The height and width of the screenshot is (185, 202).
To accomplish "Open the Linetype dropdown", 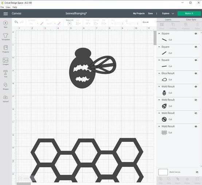I will pos(34,24).
